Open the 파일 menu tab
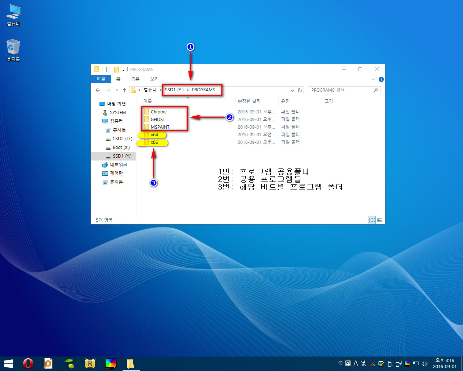The image size is (463, 371). click(101, 79)
